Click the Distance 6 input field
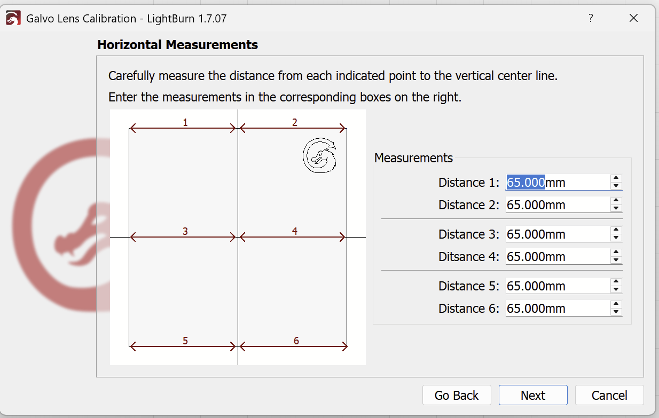Screen dimensions: 659x418 pyautogui.click(x=558, y=309)
